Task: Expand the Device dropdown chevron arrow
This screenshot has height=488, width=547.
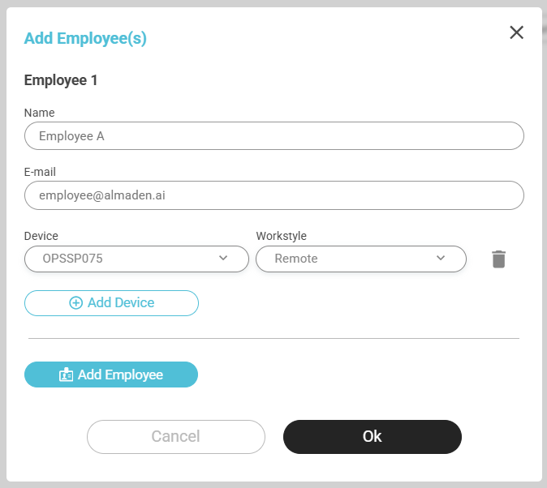Action: point(224,259)
